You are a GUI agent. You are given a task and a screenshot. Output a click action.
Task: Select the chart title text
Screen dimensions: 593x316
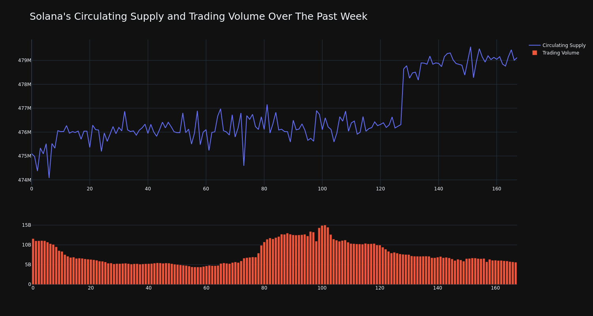(x=198, y=17)
